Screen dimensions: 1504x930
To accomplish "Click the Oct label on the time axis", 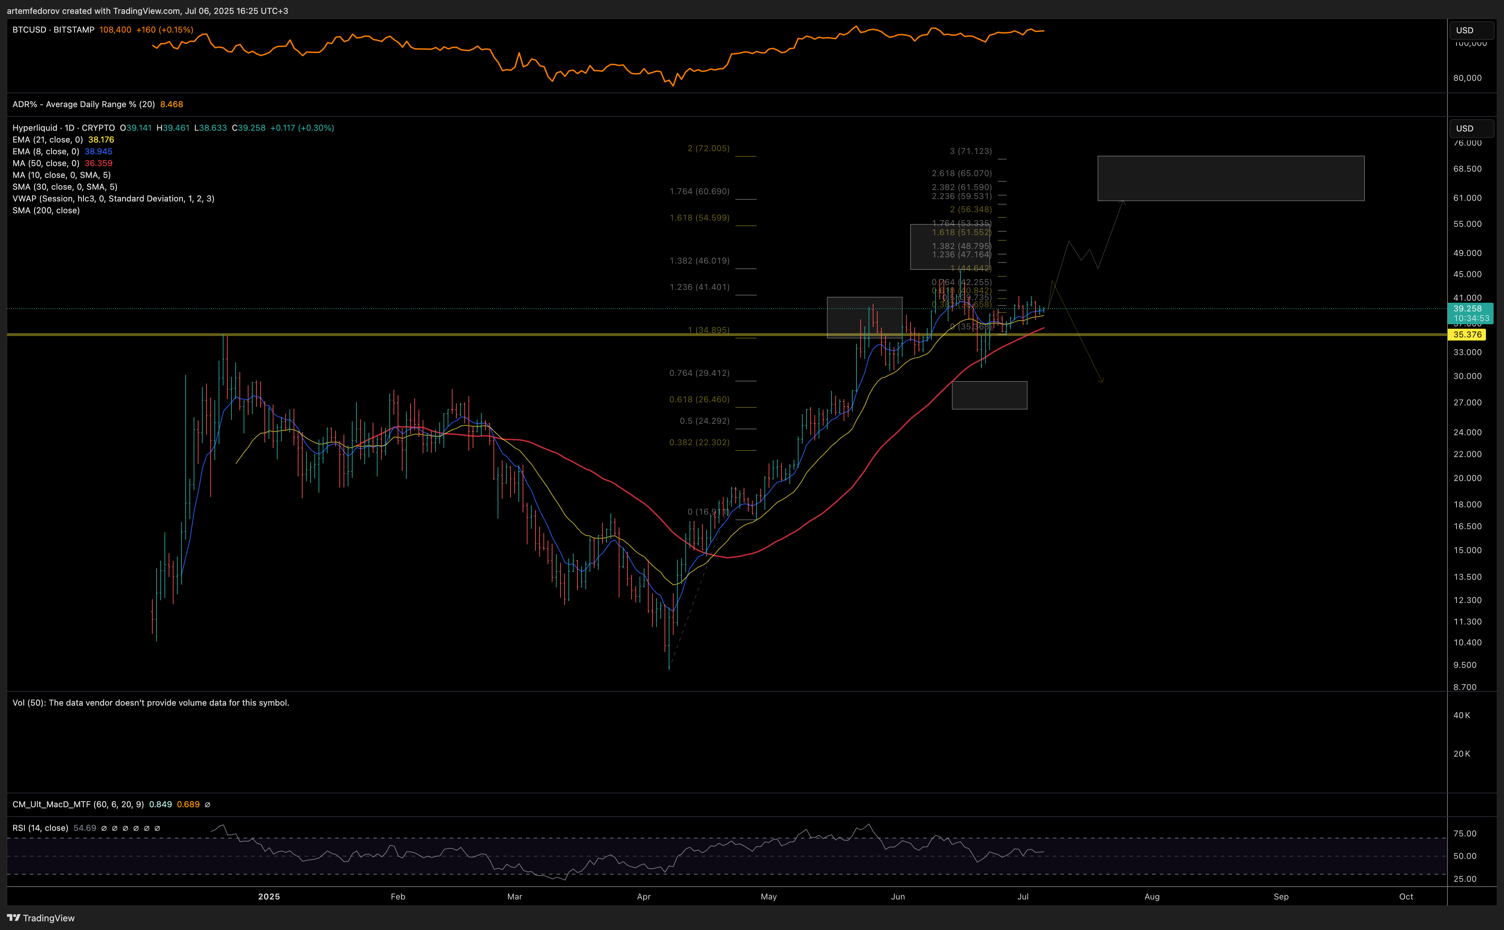I will 1406,896.
